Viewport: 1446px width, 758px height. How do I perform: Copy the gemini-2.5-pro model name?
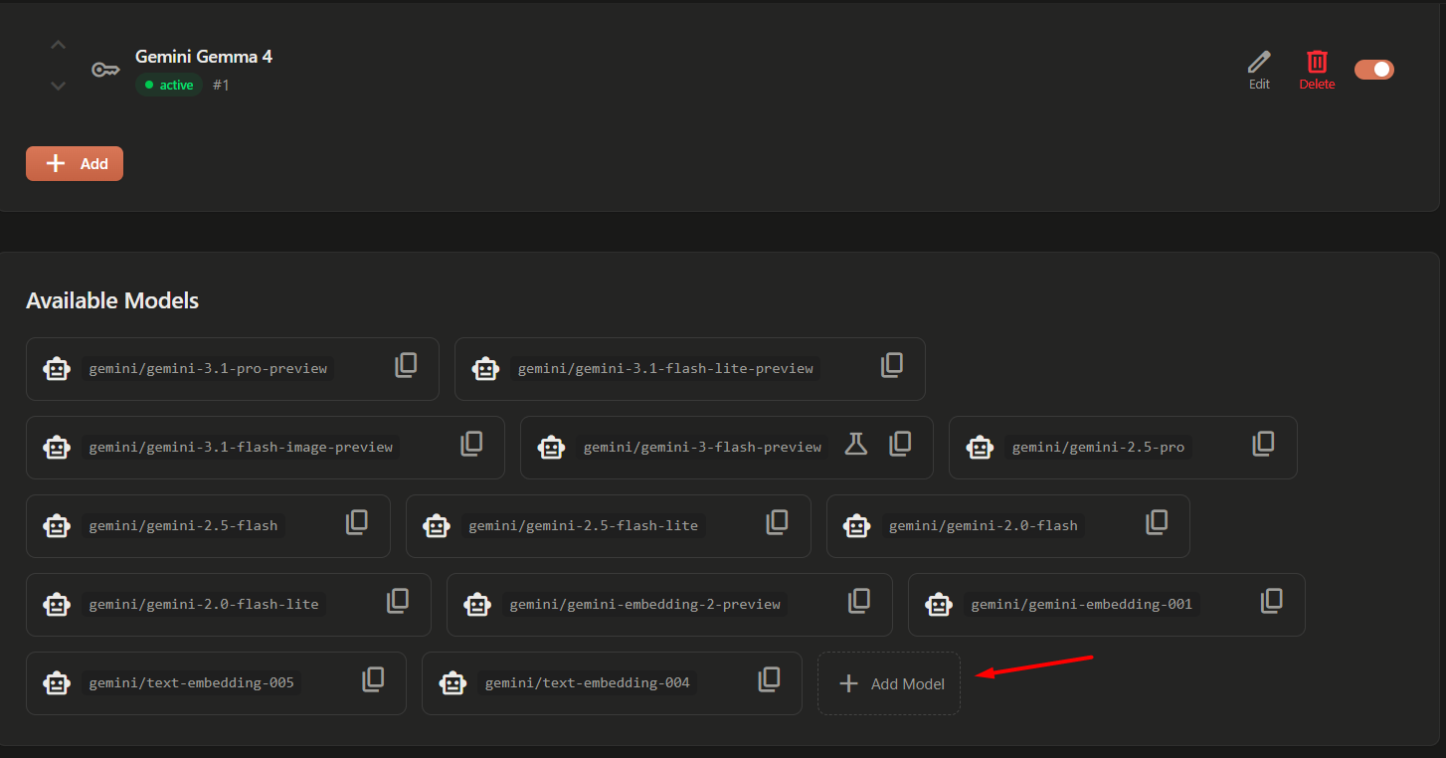(x=1263, y=445)
